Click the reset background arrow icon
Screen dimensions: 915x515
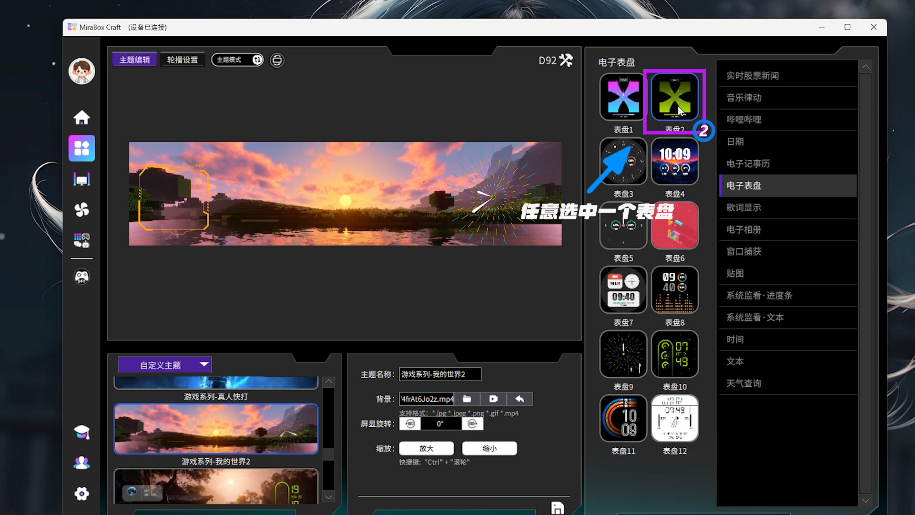519,399
